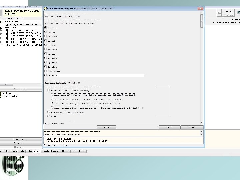
Task: Select Heart Failure Day 2 option
Action: (52, 99)
